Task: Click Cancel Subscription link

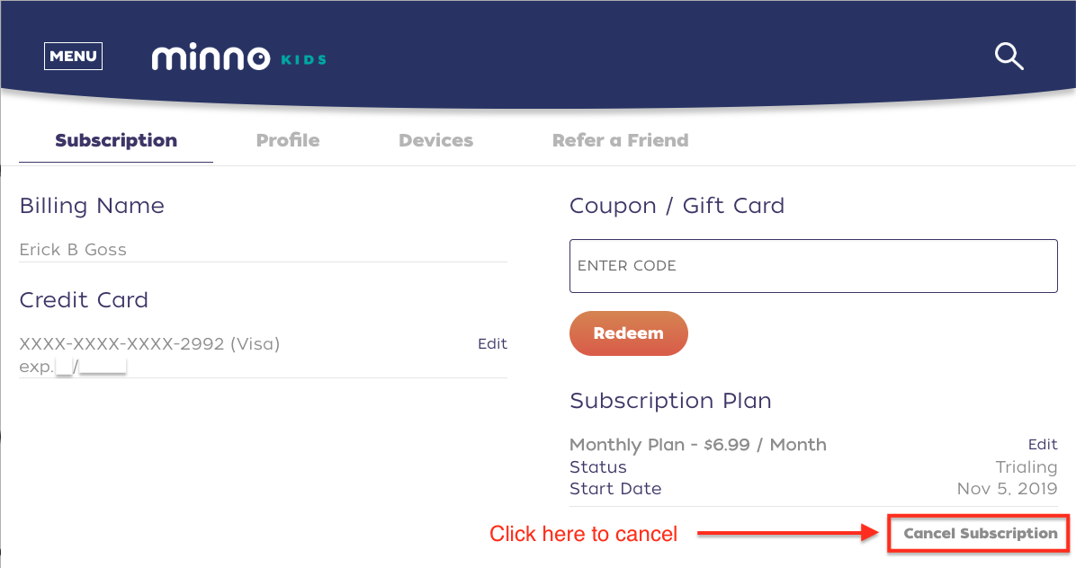Action: point(980,533)
